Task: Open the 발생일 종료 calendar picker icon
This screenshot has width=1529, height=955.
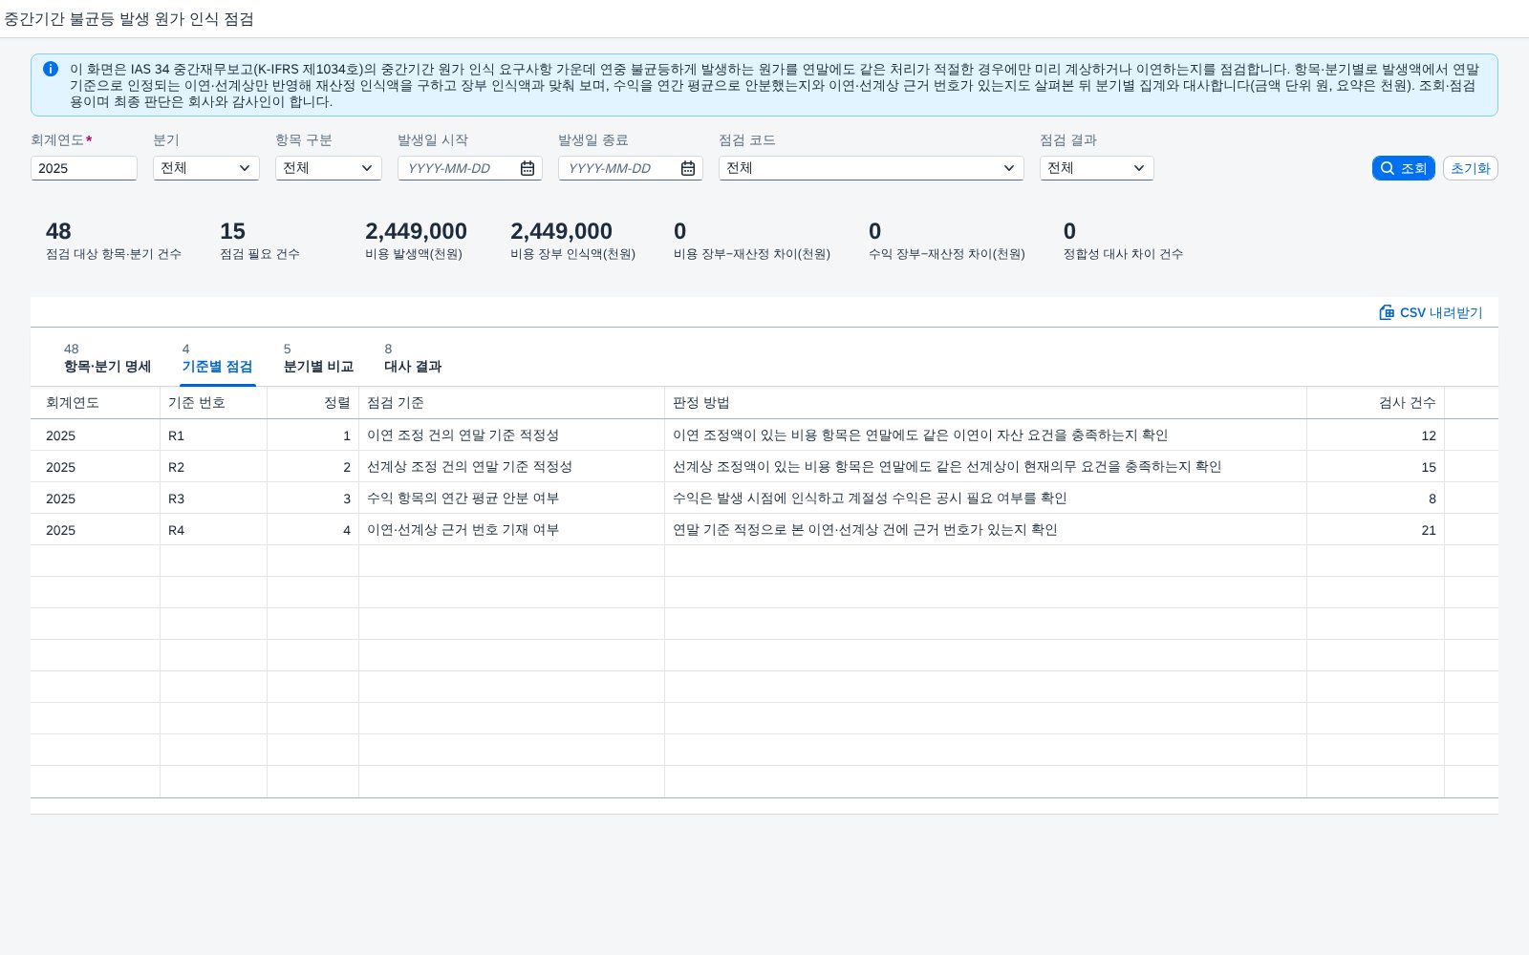Action: pyautogui.click(x=688, y=168)
